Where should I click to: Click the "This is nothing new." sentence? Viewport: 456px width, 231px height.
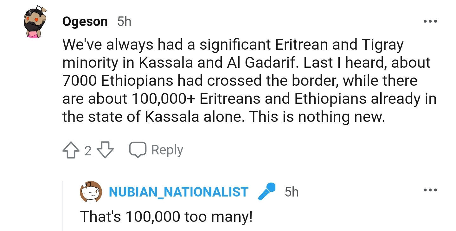(x=317, y=117)
